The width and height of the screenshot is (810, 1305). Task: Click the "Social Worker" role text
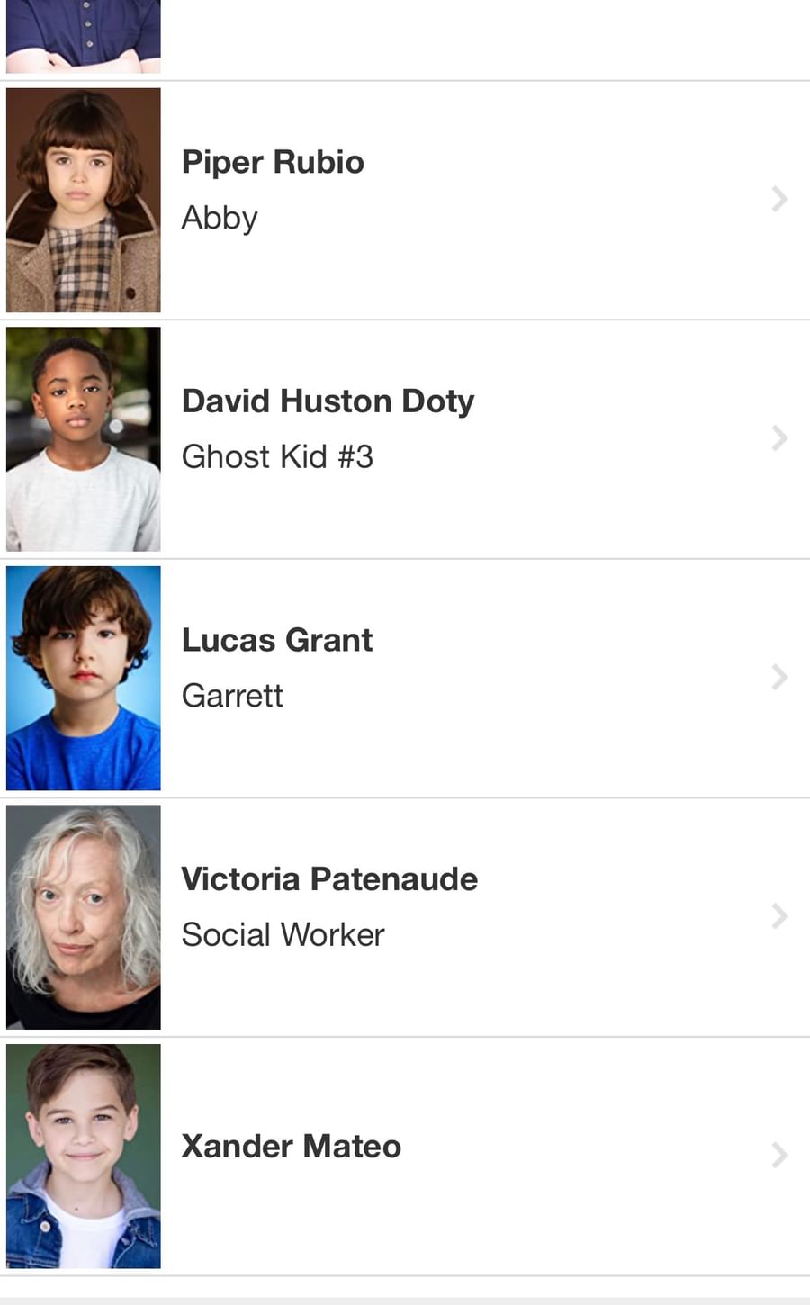(x=283, y=935)
